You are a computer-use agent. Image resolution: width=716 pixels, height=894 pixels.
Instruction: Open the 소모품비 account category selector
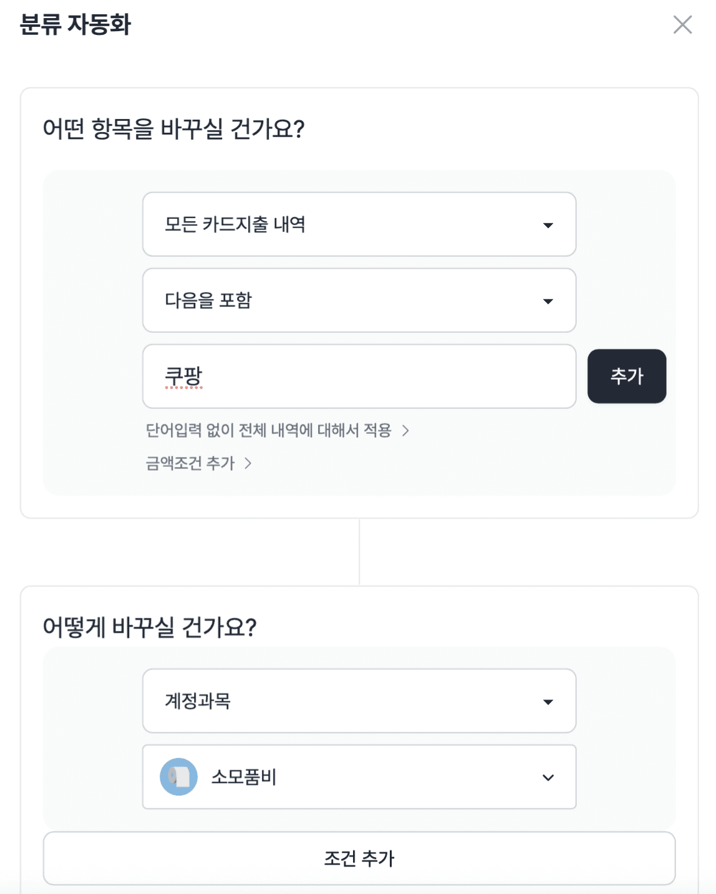pyautogui.click(x=359, y=777)
